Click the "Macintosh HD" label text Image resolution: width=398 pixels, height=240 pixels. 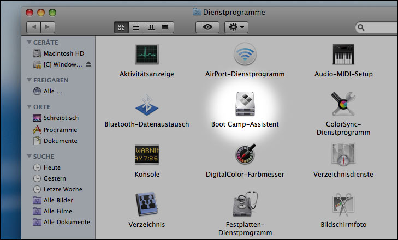(64, 53)
